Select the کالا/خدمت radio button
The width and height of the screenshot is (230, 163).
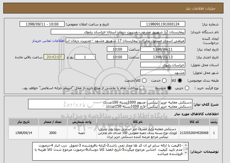pyautogui.click(x=144, y=80)
